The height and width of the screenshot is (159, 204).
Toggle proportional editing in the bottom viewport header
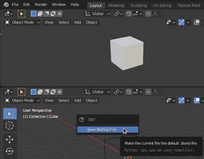148,92
